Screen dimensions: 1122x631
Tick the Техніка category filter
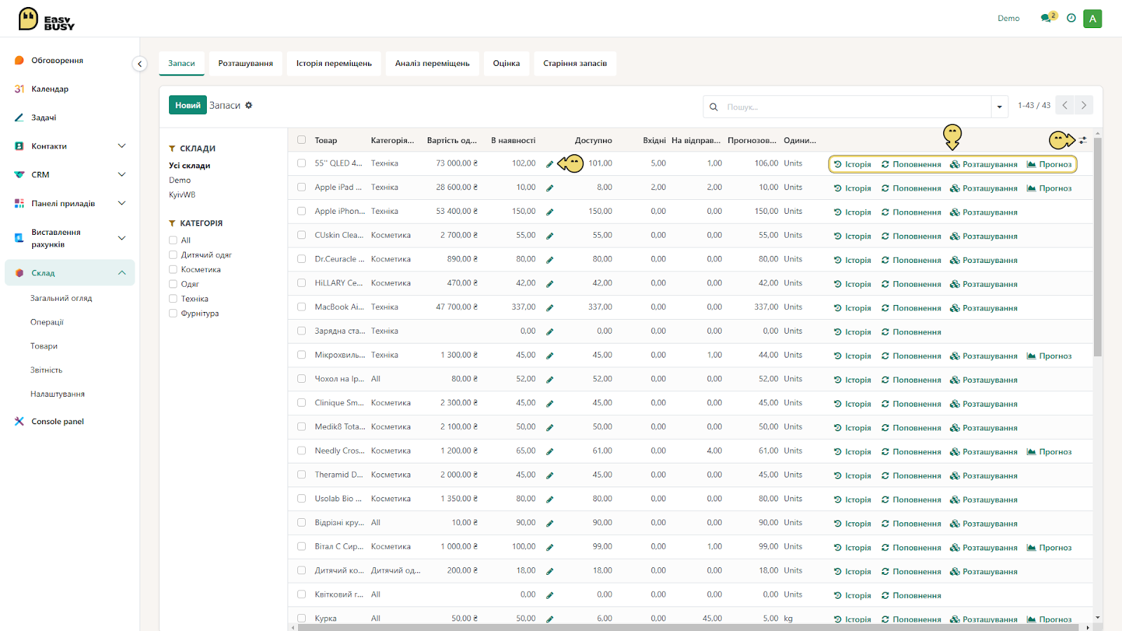coord(173,299)
